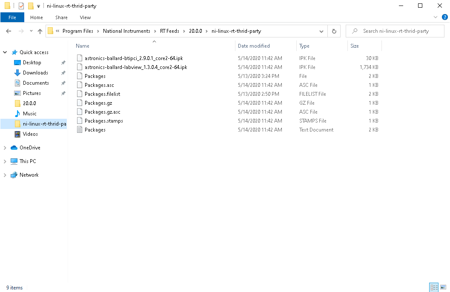450x292 pixels.
Task: Click RT Feeds in the breadcrumb path
Action: pos(169,31)
